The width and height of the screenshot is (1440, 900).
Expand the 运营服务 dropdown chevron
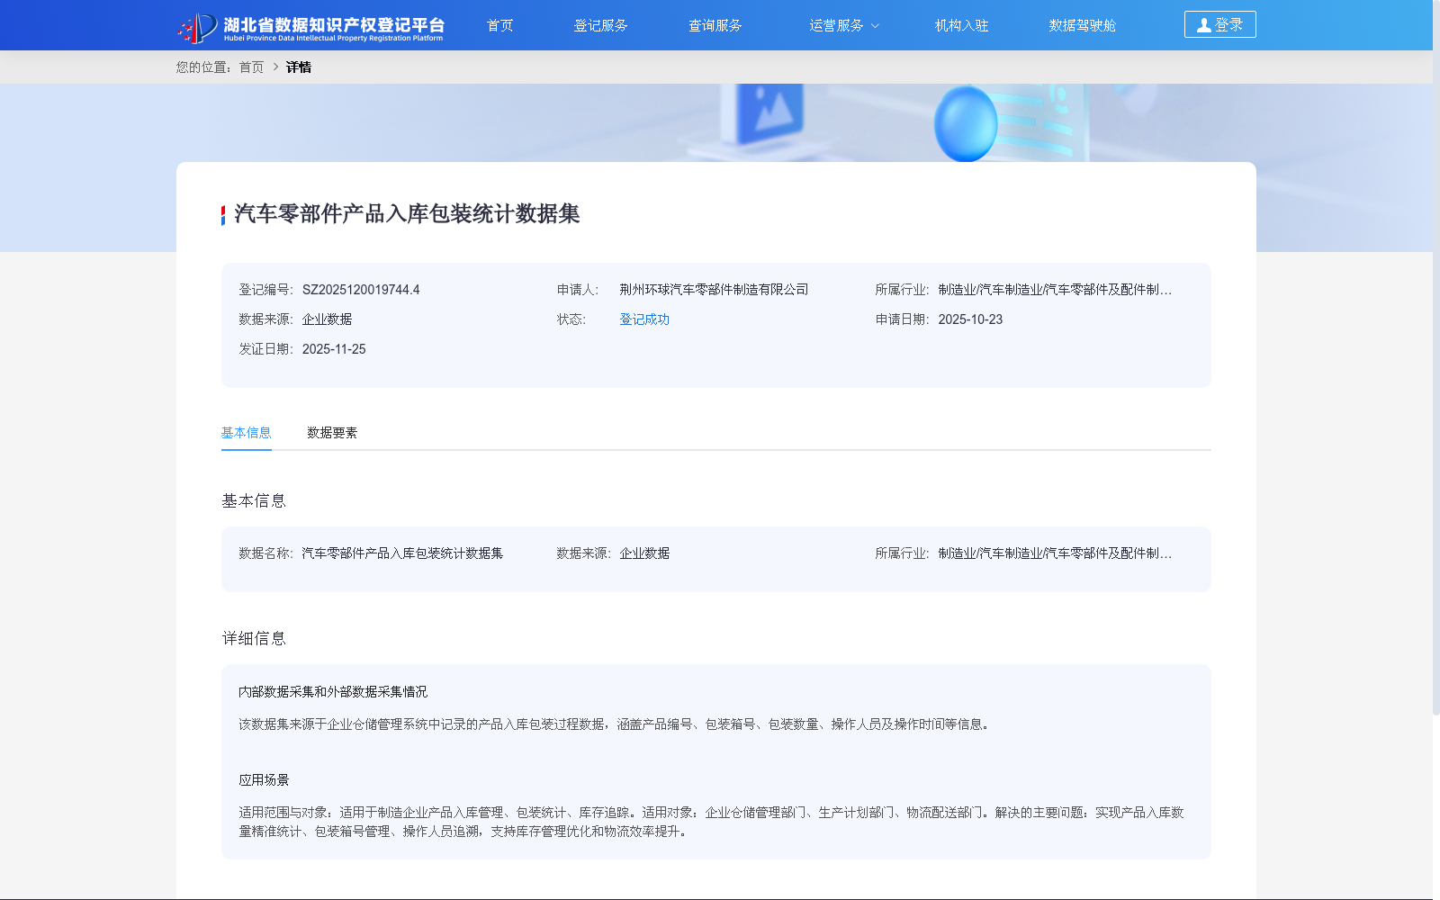click(877, 26)
